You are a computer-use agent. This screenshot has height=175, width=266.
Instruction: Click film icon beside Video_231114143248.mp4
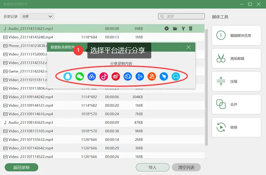(x=5, y=37)
